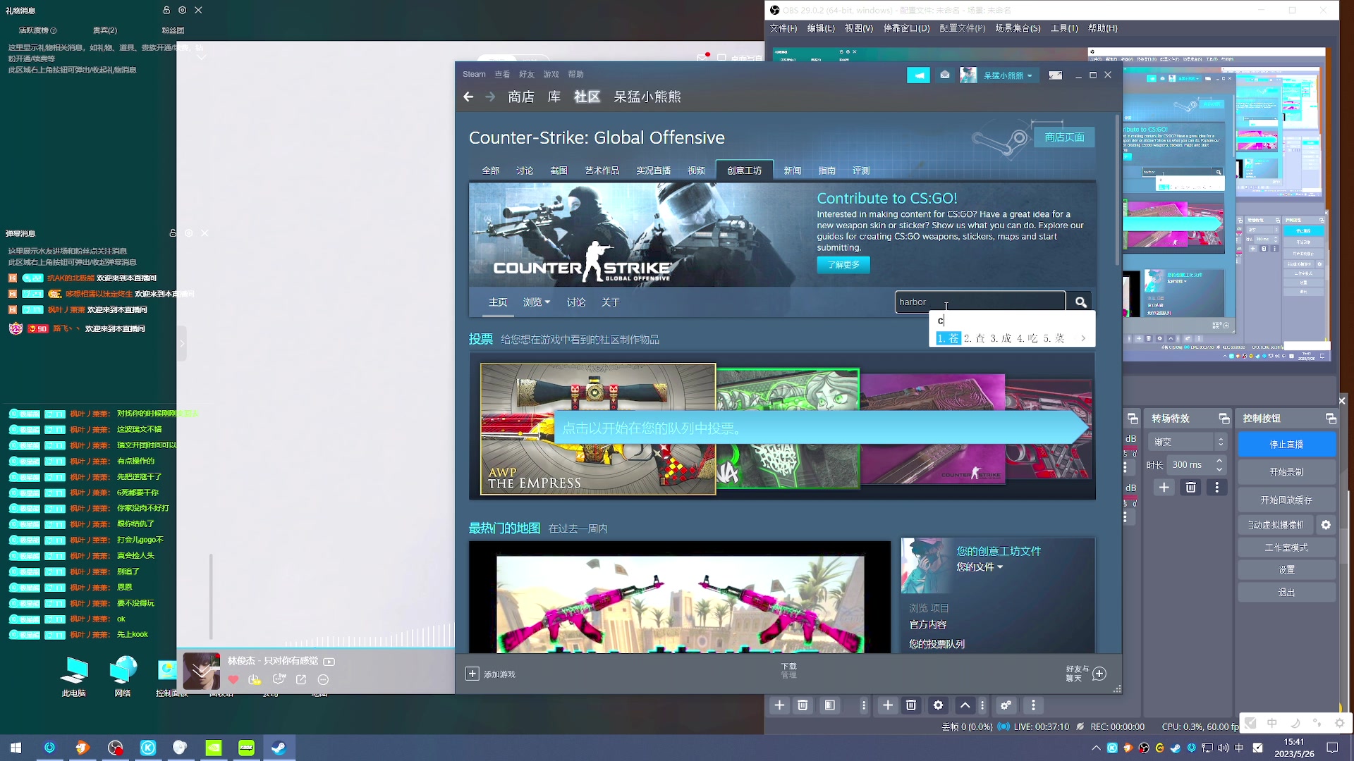Viewport: 1354px width, 761px height.
Task: Delete scene with first trash icon
Action: click(x=803, y=705)
